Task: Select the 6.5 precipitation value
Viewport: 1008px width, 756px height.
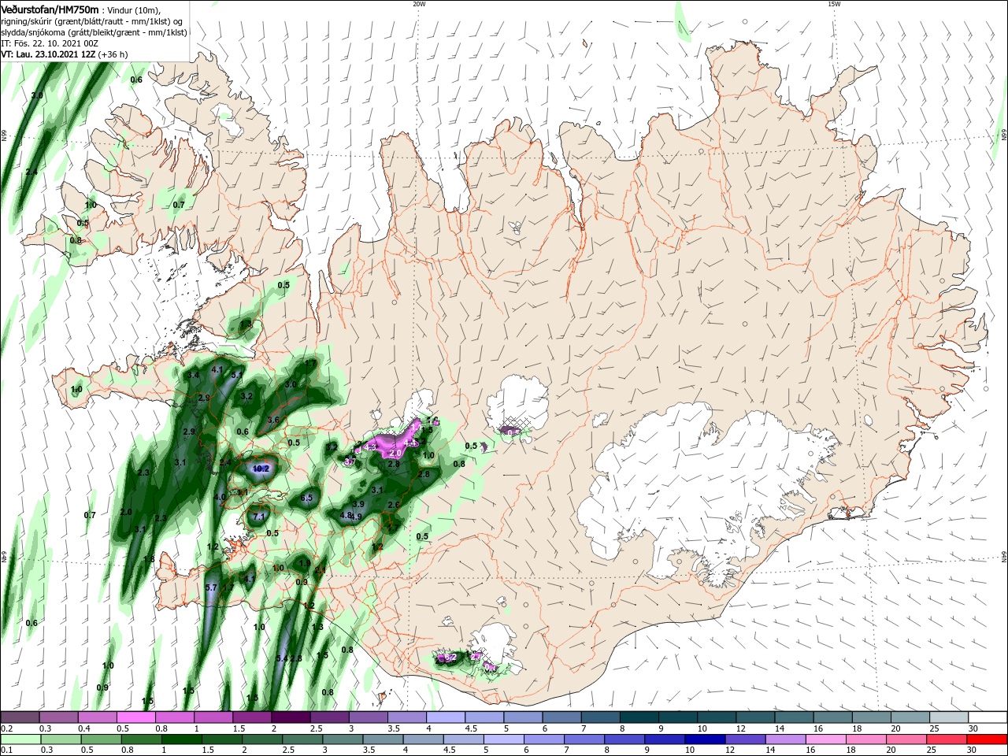Action: [307, 498]
